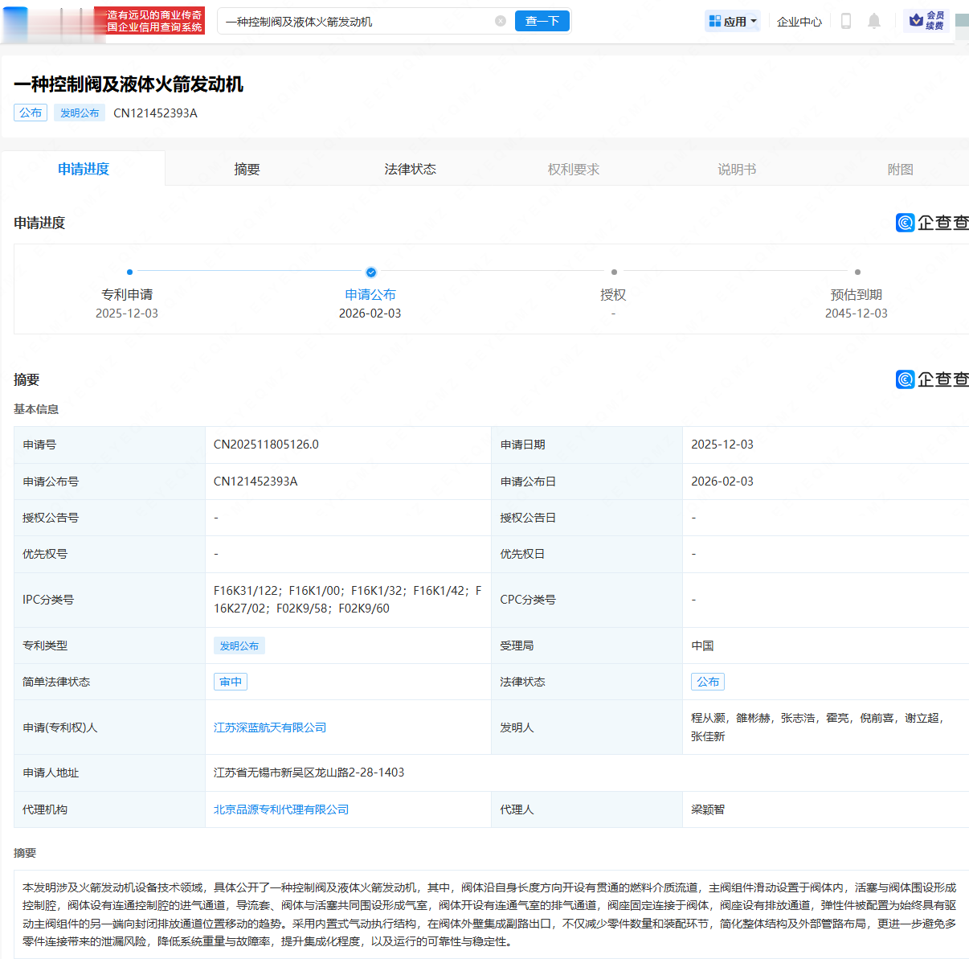The width and height of the screenshot is (969, 959).
Task: Click the checkmark on the 申请公布 milestone
Action: click(370, 273)
